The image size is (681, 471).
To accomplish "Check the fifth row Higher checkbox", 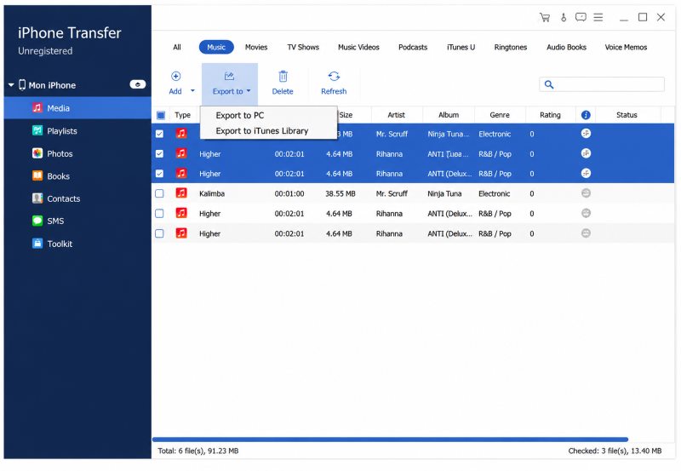I will (x=159, y=213).
